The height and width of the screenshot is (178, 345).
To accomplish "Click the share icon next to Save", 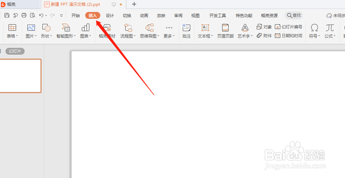I will [x=15, y=15].
